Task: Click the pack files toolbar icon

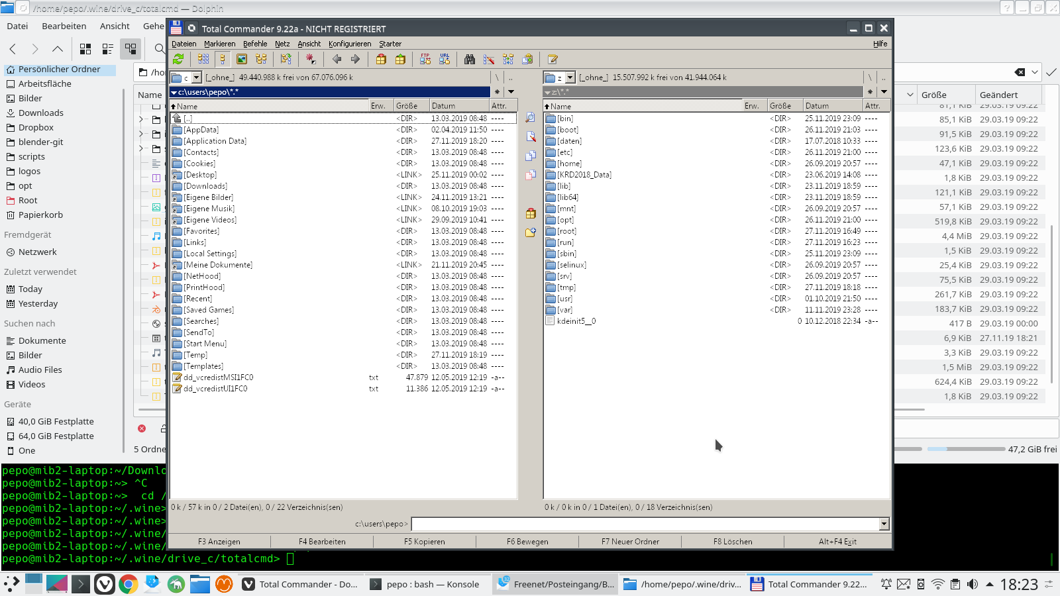Action: (x=381, y=59)
